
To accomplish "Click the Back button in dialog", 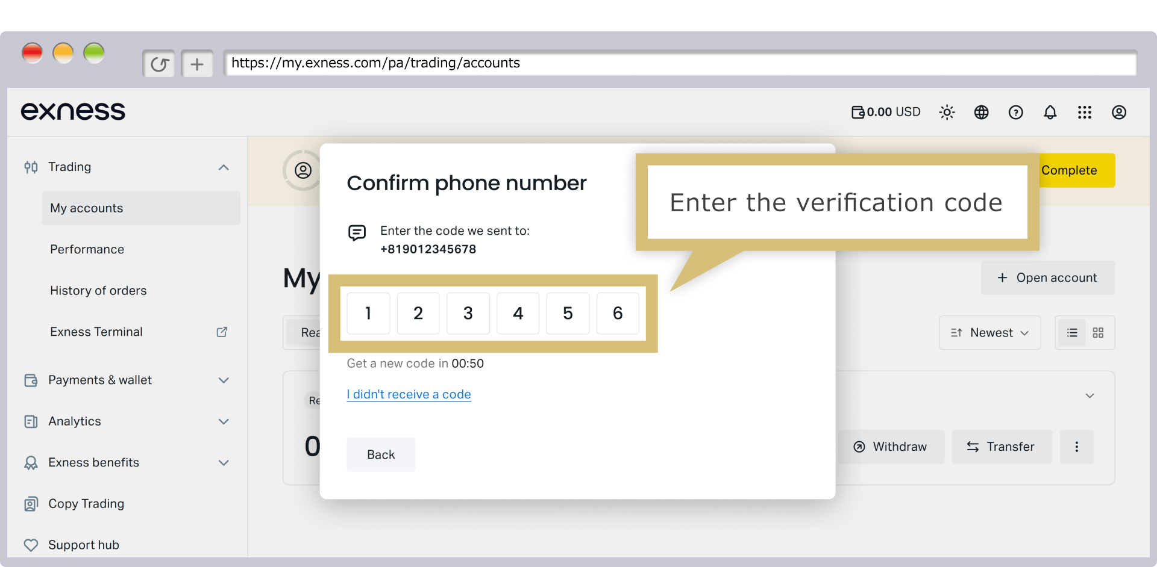I will click(x=381, y=454).
